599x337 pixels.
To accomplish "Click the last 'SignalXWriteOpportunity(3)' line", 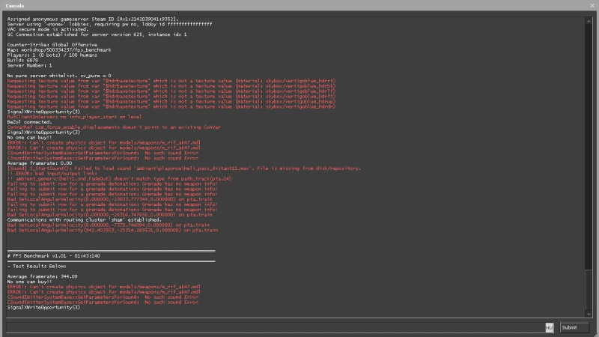I will coord(43,307).
